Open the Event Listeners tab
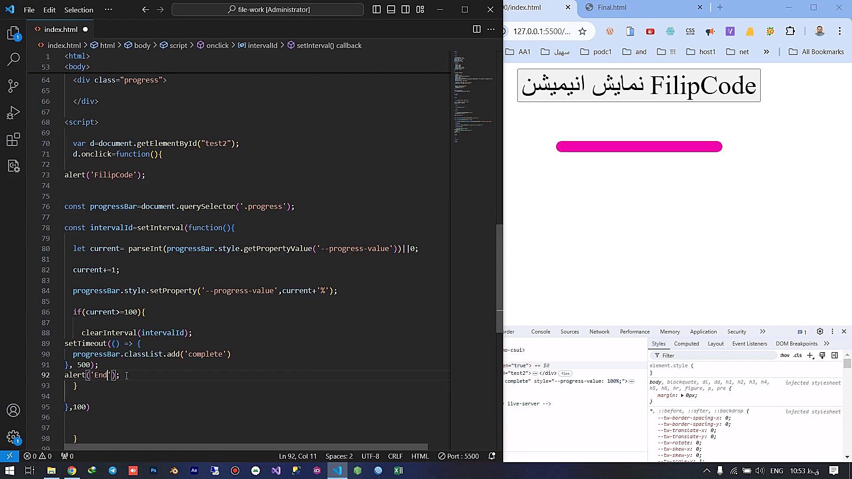 pos(749,343)
